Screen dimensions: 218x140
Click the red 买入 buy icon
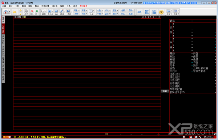32,12
